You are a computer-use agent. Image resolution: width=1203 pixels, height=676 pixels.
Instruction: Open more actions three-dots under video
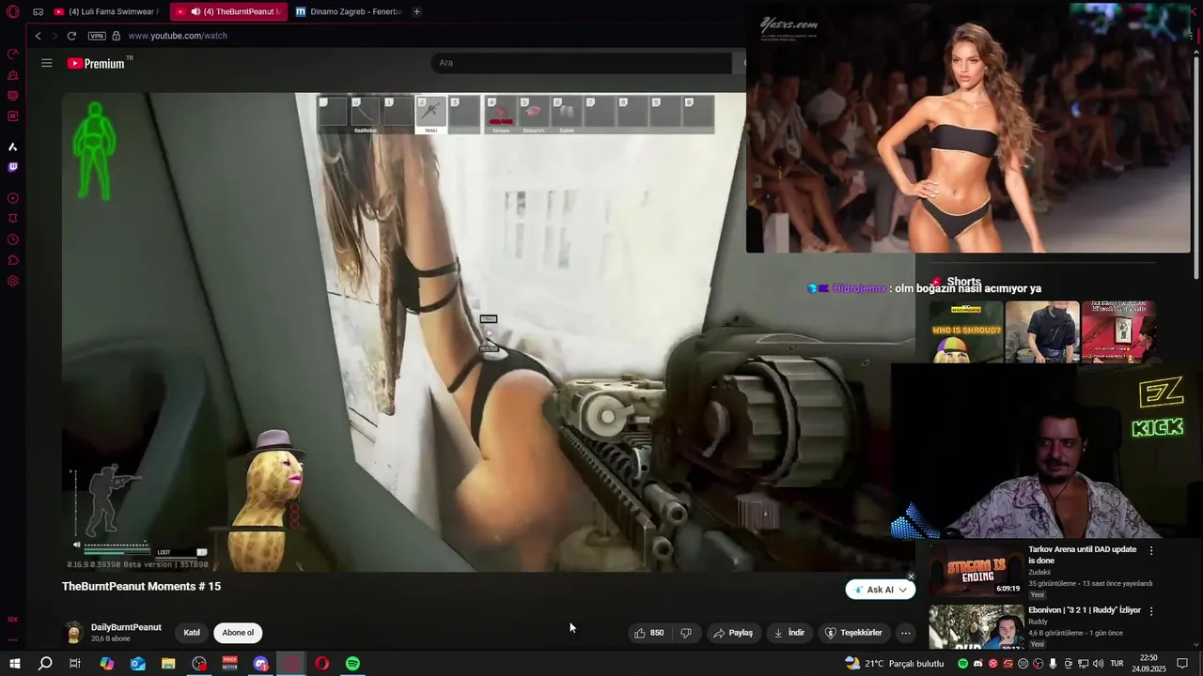(x=905, y=633)
